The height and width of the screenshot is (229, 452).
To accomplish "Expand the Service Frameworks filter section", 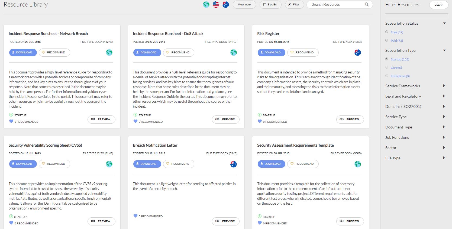I will (x=444, y=86).
